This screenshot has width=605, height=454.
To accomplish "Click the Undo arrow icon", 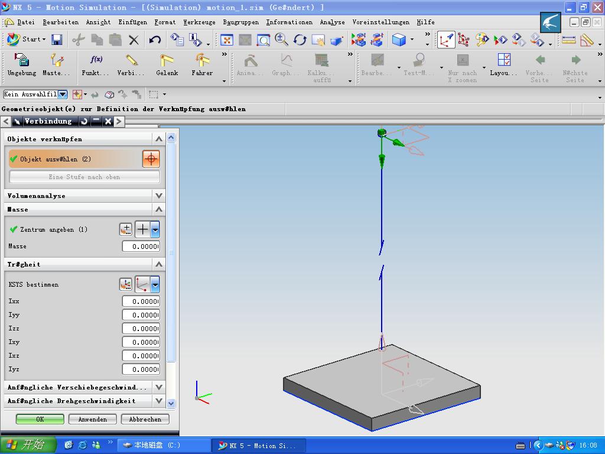I will [155, 40].
